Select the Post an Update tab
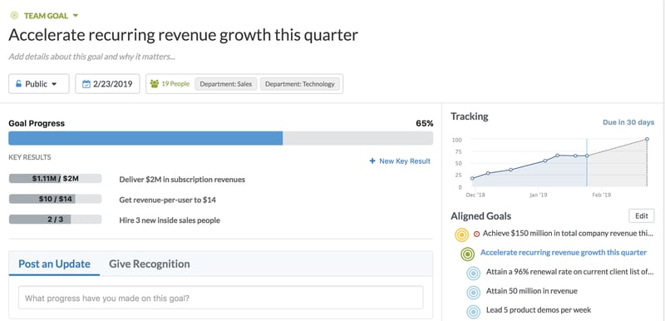The height and width of the screenshot is (321, 665). 54,264
